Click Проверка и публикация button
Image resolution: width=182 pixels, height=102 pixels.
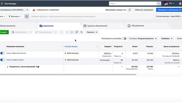[169, 10]
